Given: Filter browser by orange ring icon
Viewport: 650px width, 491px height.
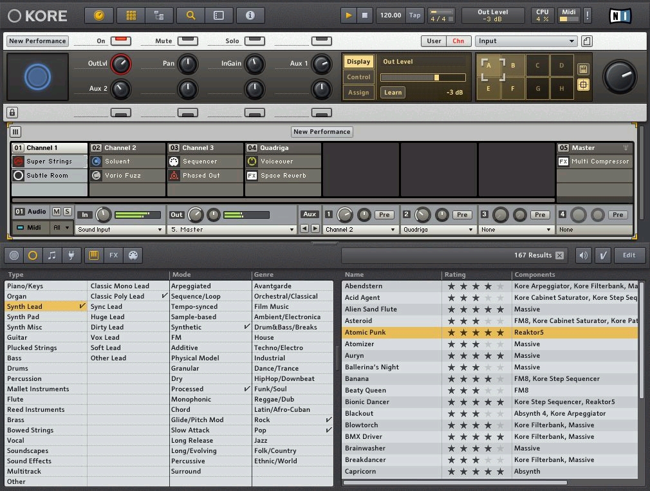Looking at the screenshot, I should (33, 255).
